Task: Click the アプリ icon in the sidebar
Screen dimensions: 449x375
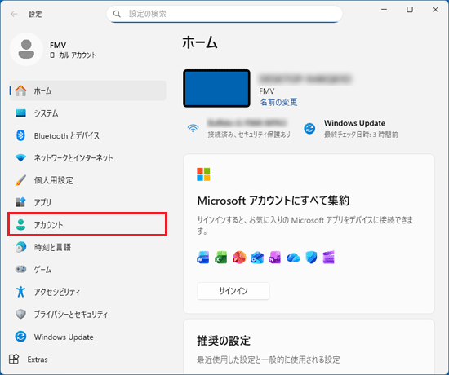Action: point(20,202)
